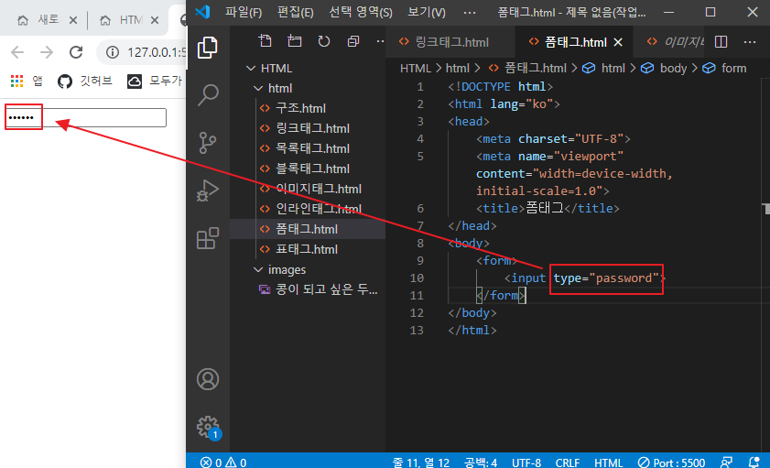Click the HTML breadcrumb root item

point(415,69)
